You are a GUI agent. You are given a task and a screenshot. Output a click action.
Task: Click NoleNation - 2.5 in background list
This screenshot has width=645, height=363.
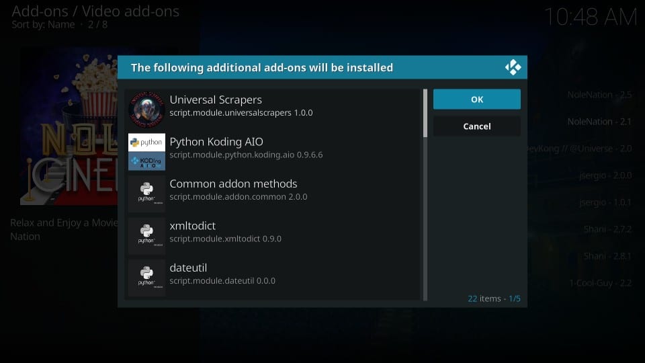point(599,95)
